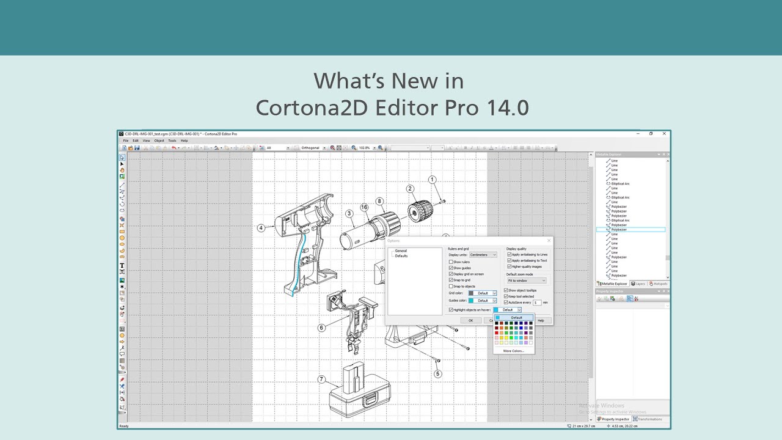Image resolution: width=782 pixels, height=440 pixels.
Task: Select the hand pan tool
Action: pyautogui.click(x=122, y=170)
